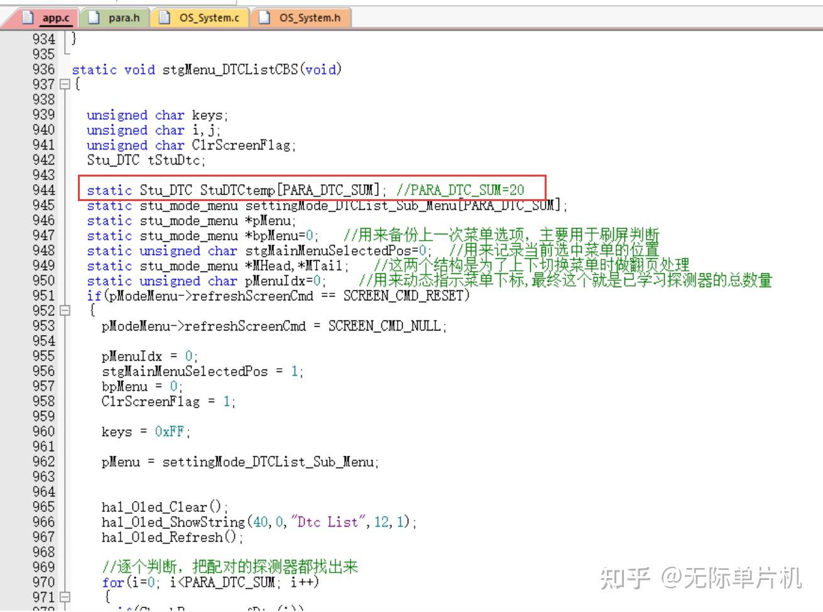The width and height of the screenshot is (823, 612).
Task: Click the SCREEN_CMD_NULL constant
Action: tap(384, 325)
